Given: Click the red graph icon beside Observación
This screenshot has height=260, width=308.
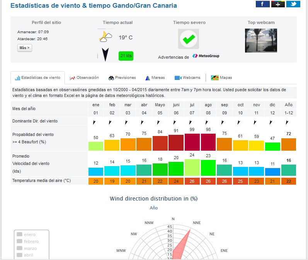Looking at the screenshot, I should (73, 78).
